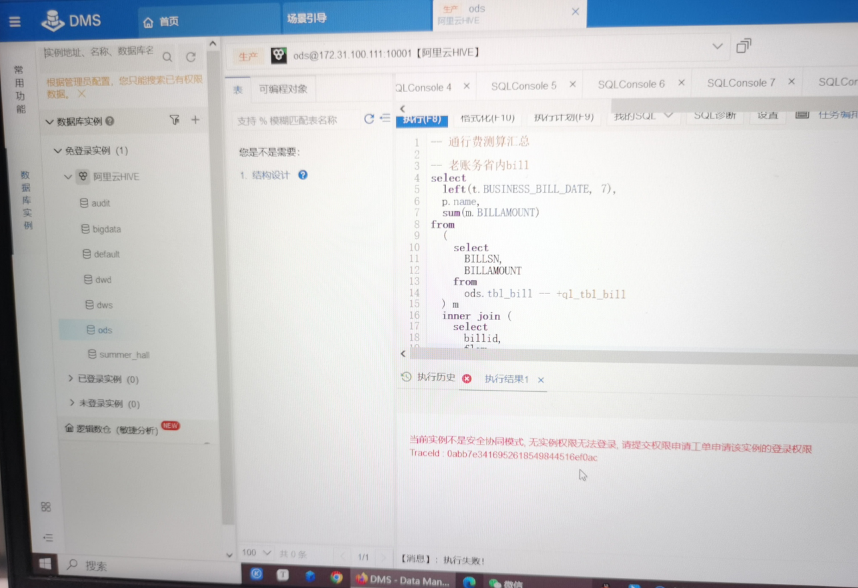
Task: Close the SQLConsole 6 tab
Action: pos(681,83)
